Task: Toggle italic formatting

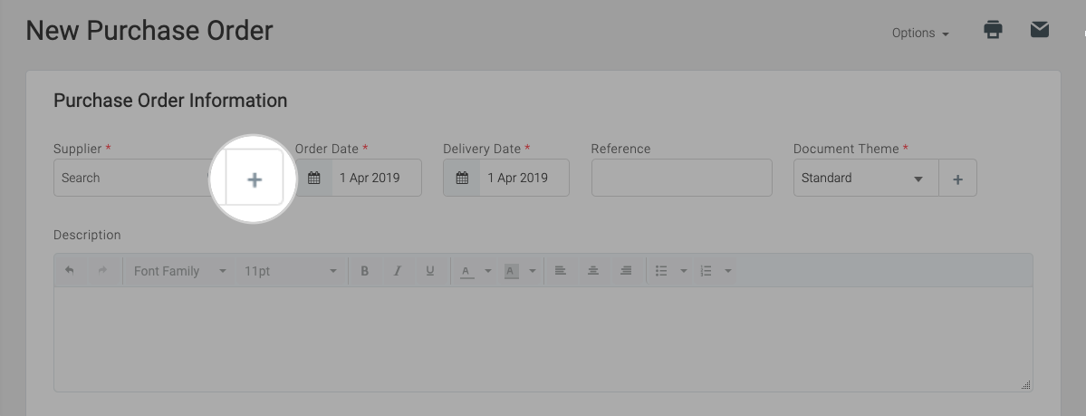Action: 398,271
